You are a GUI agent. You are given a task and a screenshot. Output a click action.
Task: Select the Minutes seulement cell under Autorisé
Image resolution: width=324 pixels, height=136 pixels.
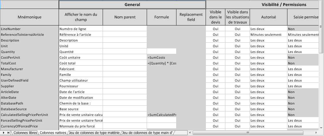pyautogui.click(x=269, y=35)
